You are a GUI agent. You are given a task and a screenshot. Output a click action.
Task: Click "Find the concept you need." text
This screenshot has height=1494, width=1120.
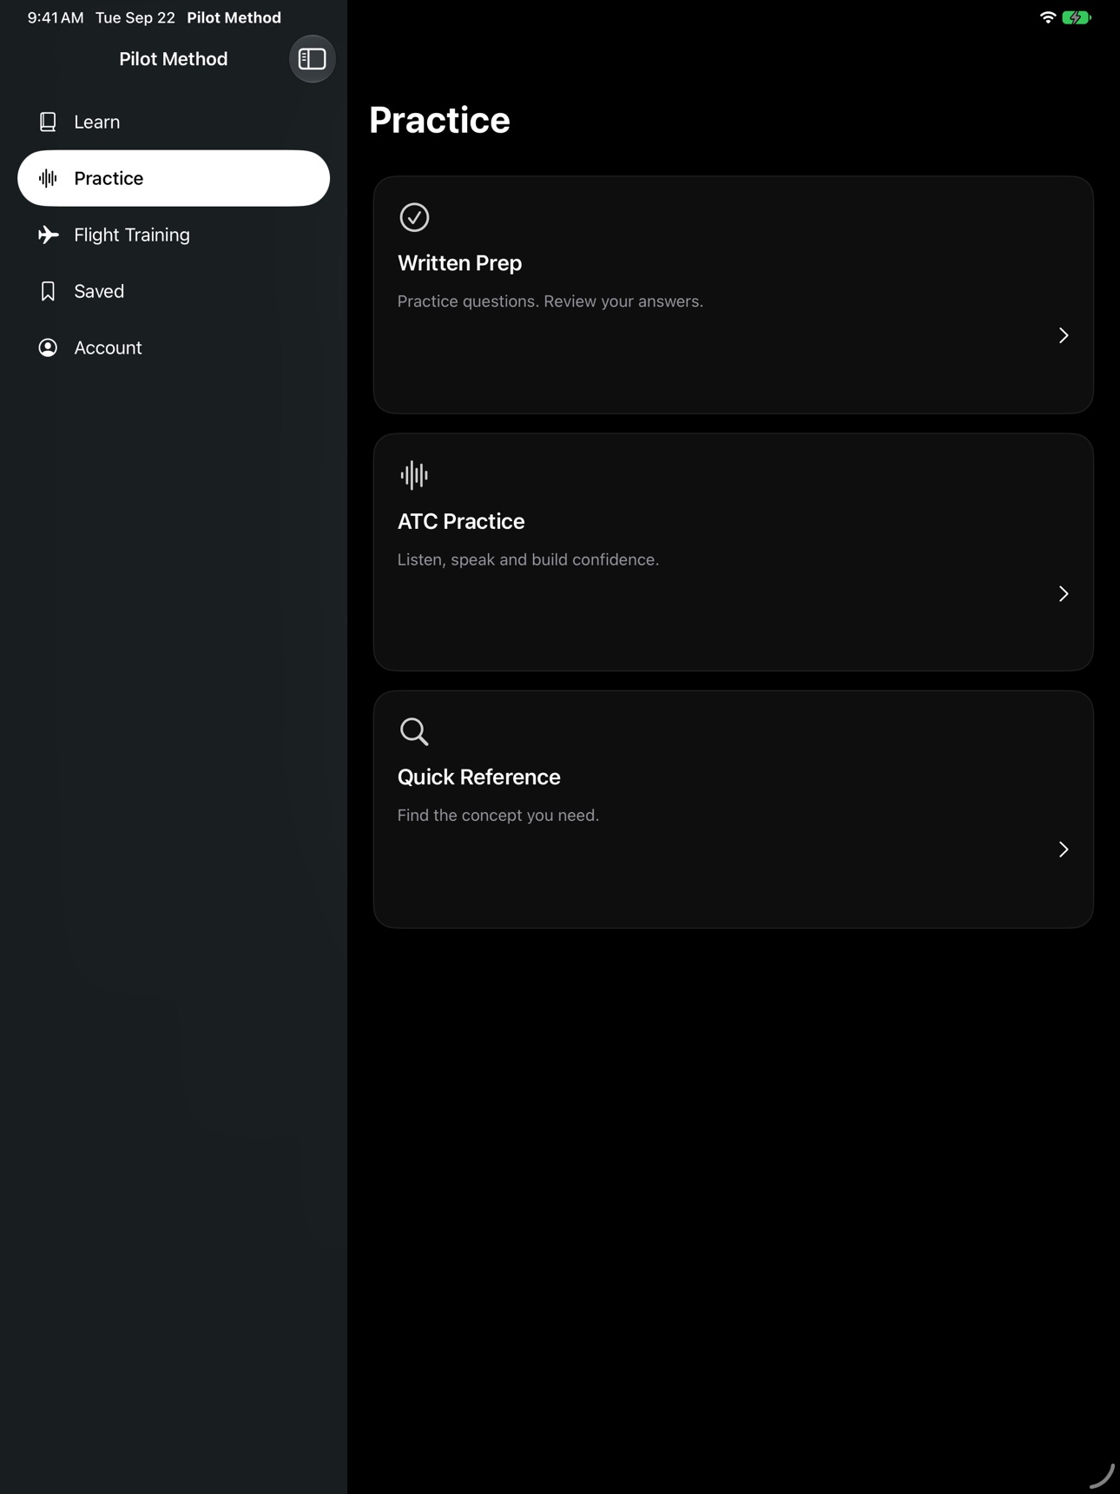(x=497, y=816)
